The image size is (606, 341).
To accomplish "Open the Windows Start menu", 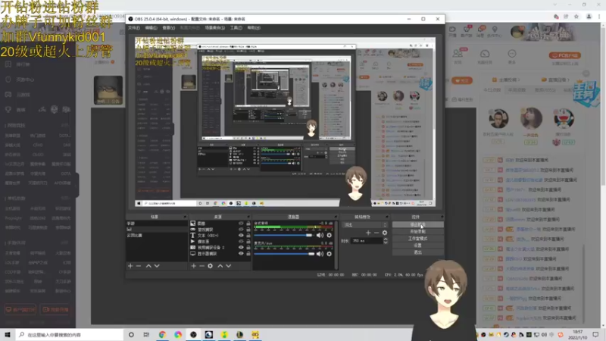I will point(8,334).
